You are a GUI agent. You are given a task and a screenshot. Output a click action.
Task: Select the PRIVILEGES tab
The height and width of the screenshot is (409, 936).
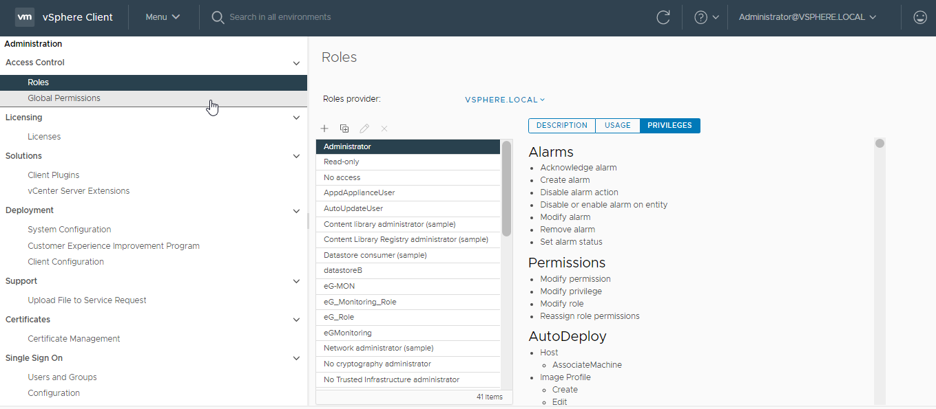[x=669, y=126]
